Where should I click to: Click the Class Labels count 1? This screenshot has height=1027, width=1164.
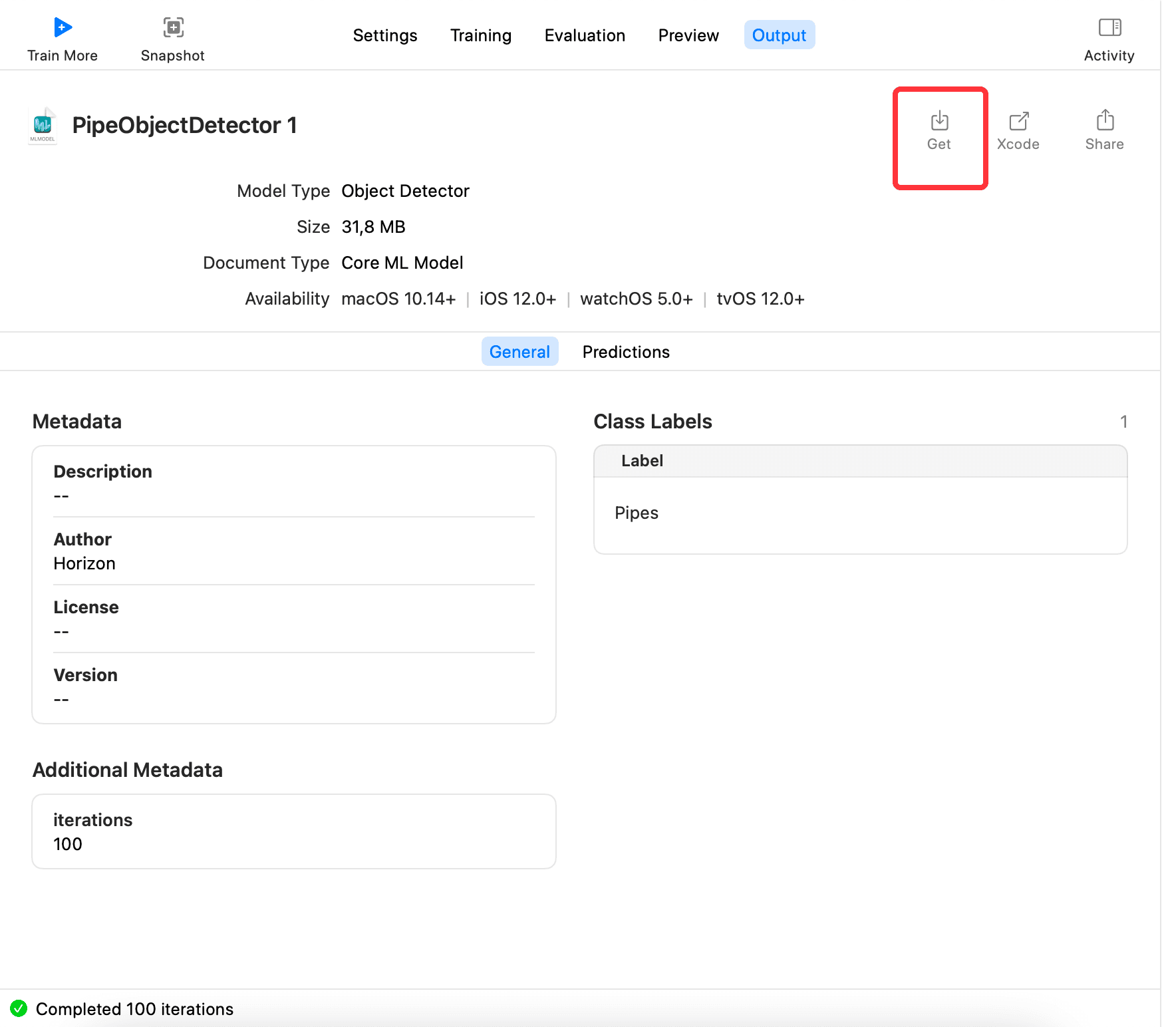1123,422
